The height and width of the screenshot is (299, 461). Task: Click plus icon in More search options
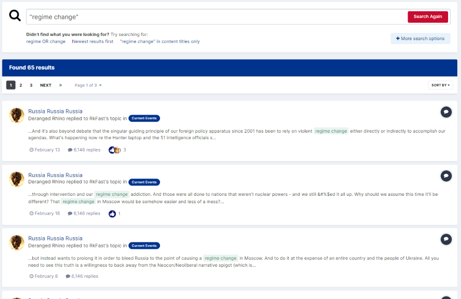pyautogui.click(x=398, y=39)
